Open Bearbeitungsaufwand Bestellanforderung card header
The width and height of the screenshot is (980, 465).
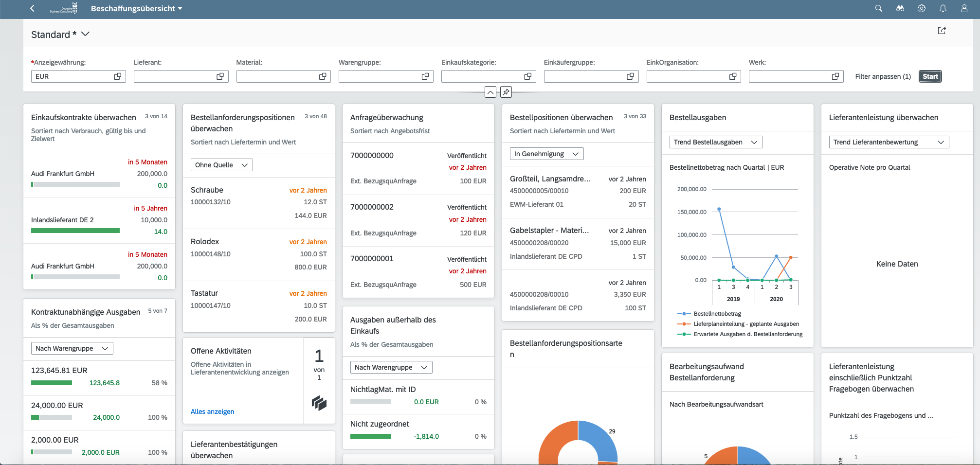pyautogui.click(x=738, y=372)
